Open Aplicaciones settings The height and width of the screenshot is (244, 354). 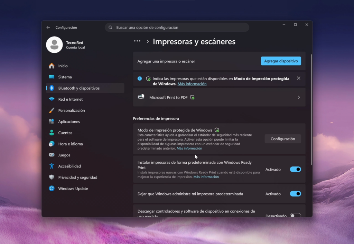[85, 122]
